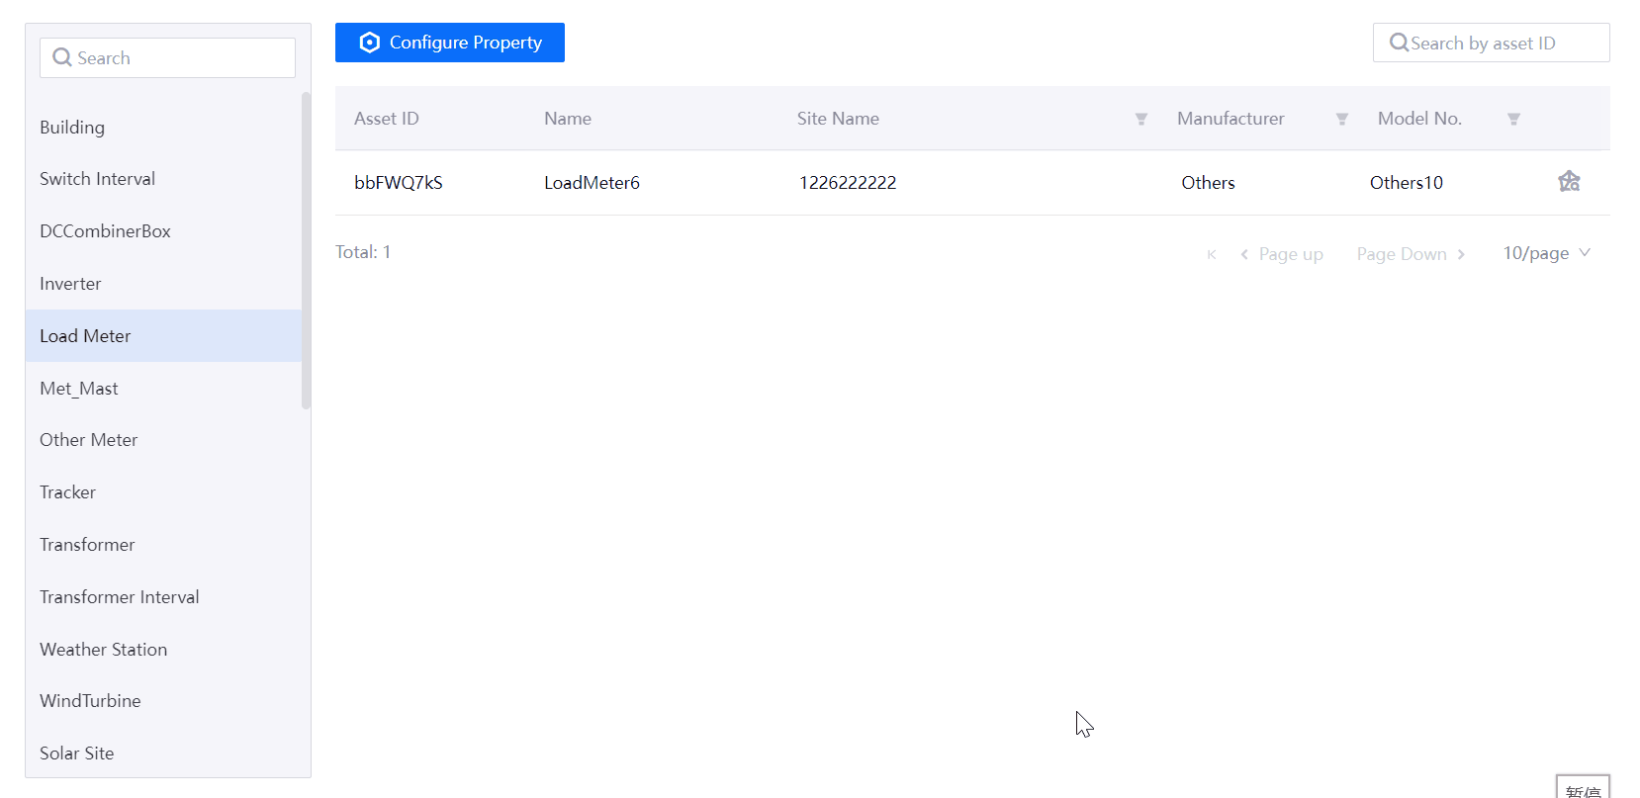This screenshot has height=798, width=1640.
Task: Click the sidebar search magnifier icon
Action: (x=62, y=57)
